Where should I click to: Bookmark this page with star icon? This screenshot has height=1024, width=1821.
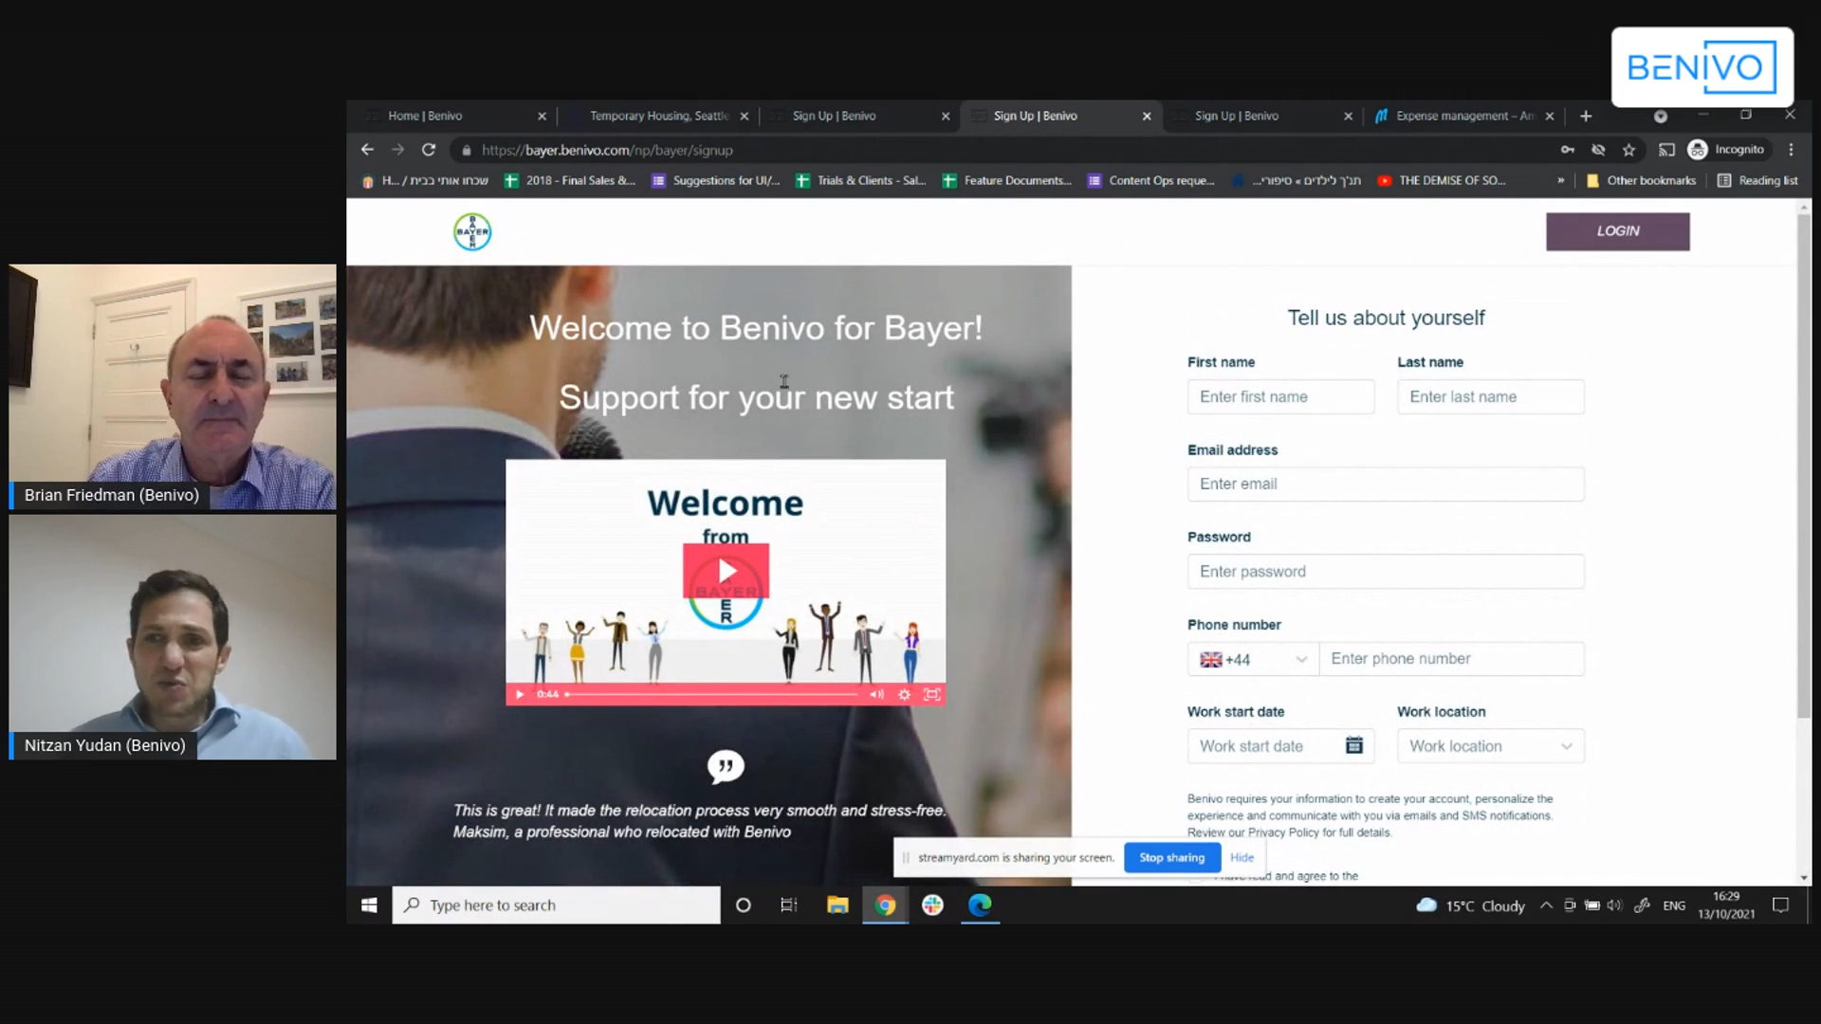pos(1628,150)
